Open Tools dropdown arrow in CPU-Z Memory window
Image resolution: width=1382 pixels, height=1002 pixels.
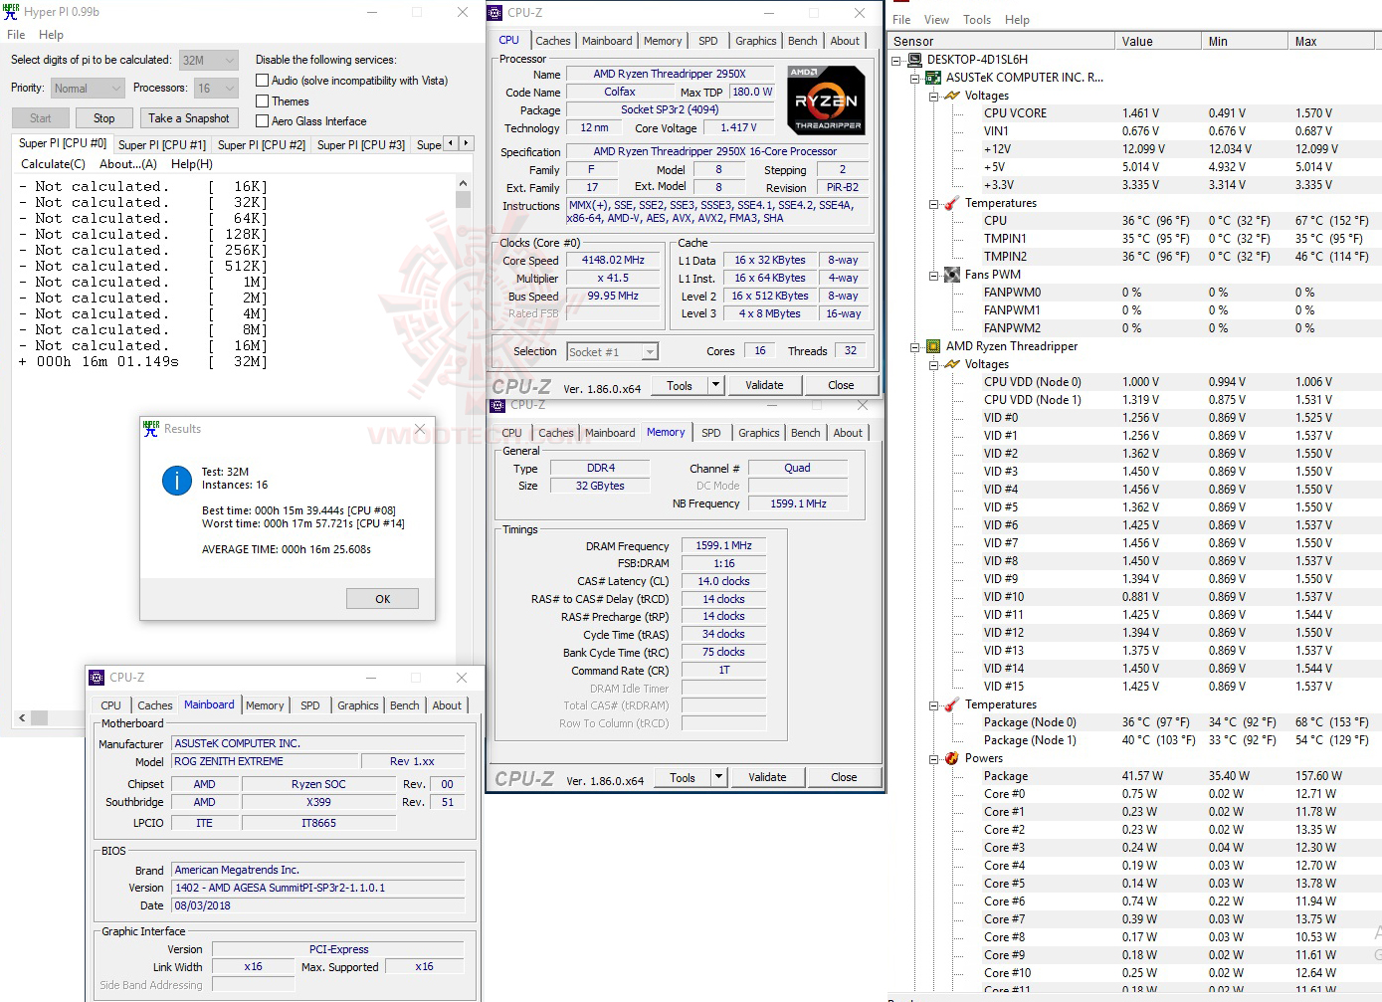click(x=718, y=777)
